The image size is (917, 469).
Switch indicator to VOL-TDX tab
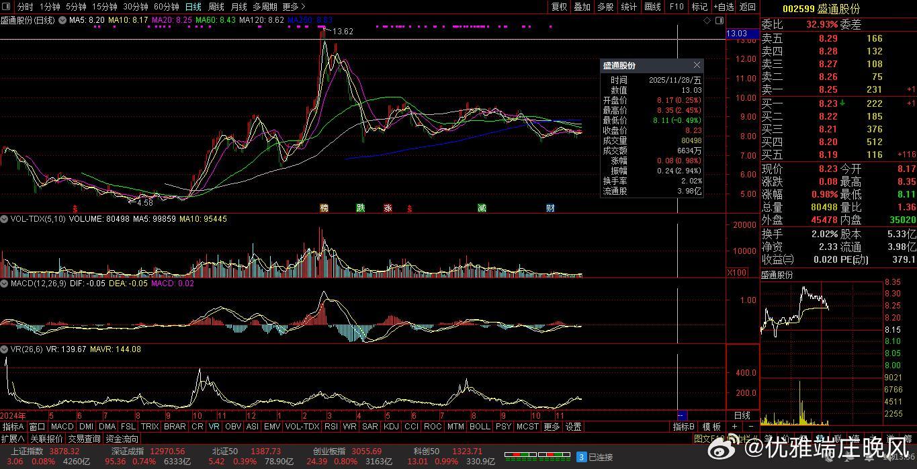pos(302,427)
